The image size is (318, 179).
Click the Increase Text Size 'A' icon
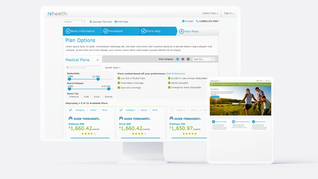(91, 22)
